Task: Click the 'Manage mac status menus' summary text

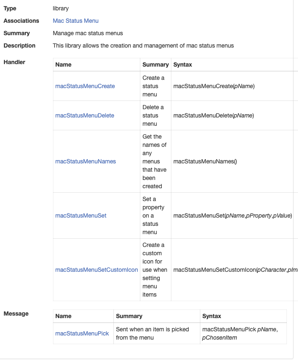Action: [x=88, y=33]
